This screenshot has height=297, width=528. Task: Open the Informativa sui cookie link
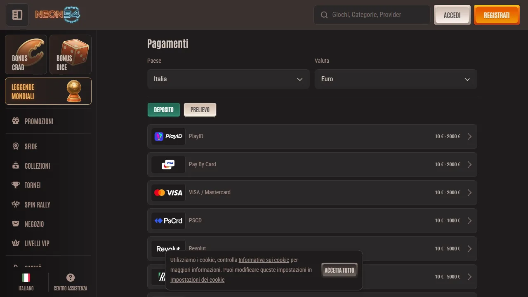pos(264,260)
